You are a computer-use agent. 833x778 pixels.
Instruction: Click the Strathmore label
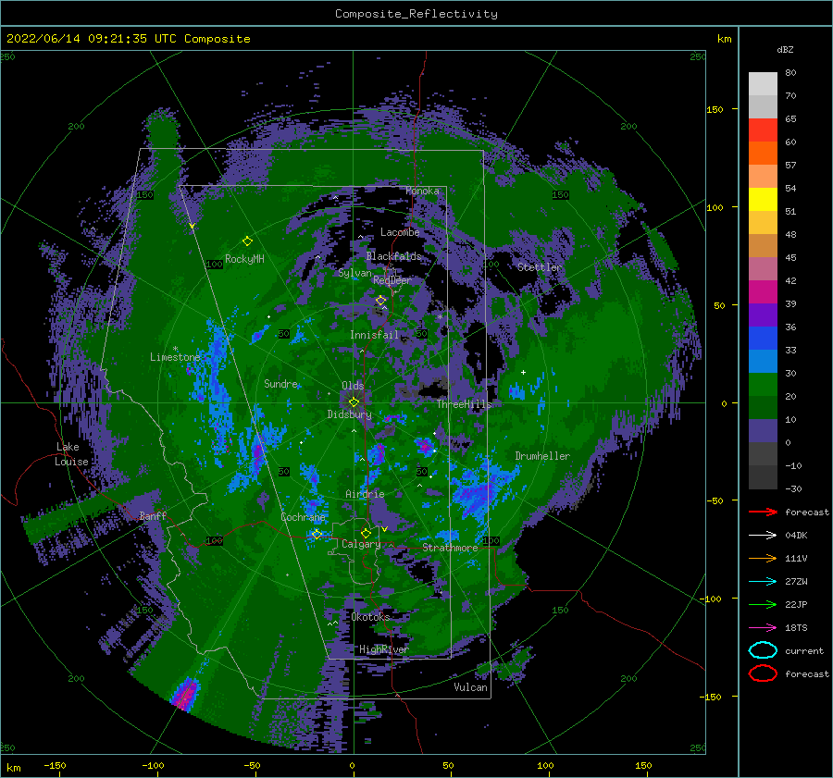tap(450, 548)
